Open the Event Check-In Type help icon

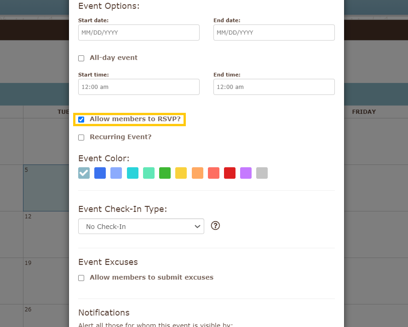pyautogui.click(x=215, y=226)
